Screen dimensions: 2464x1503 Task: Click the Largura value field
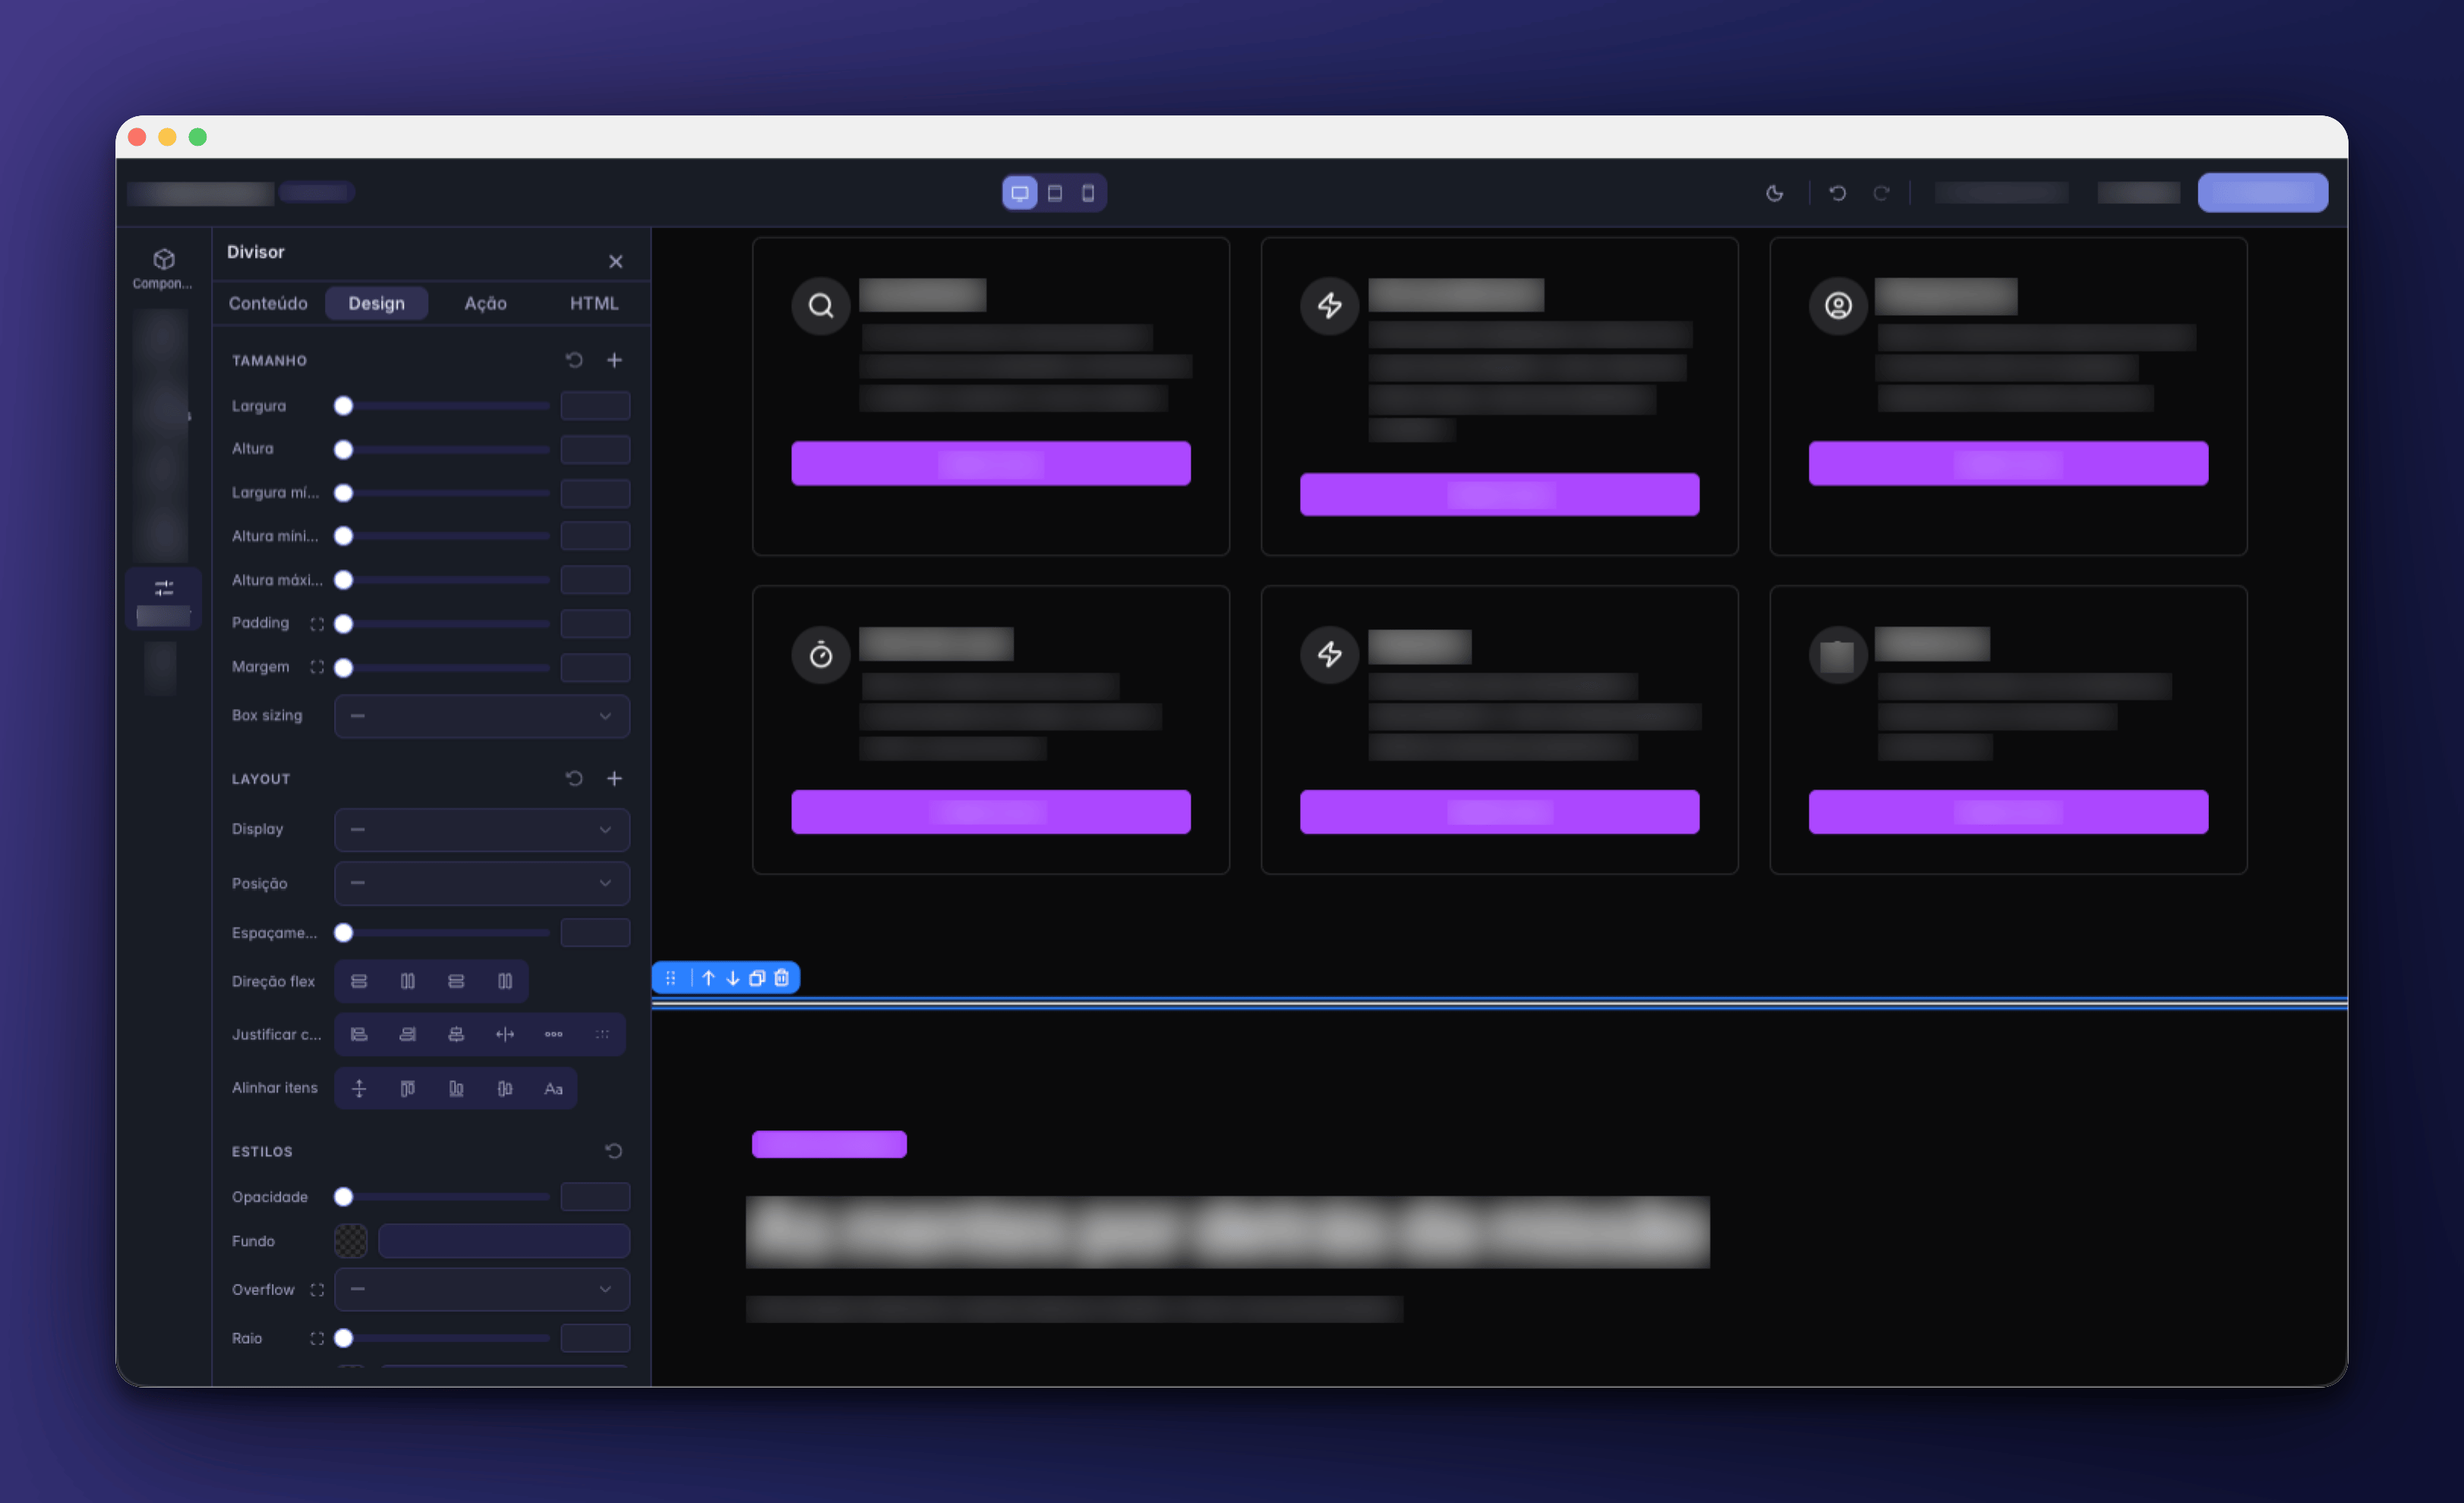click(x=595, y=406)
